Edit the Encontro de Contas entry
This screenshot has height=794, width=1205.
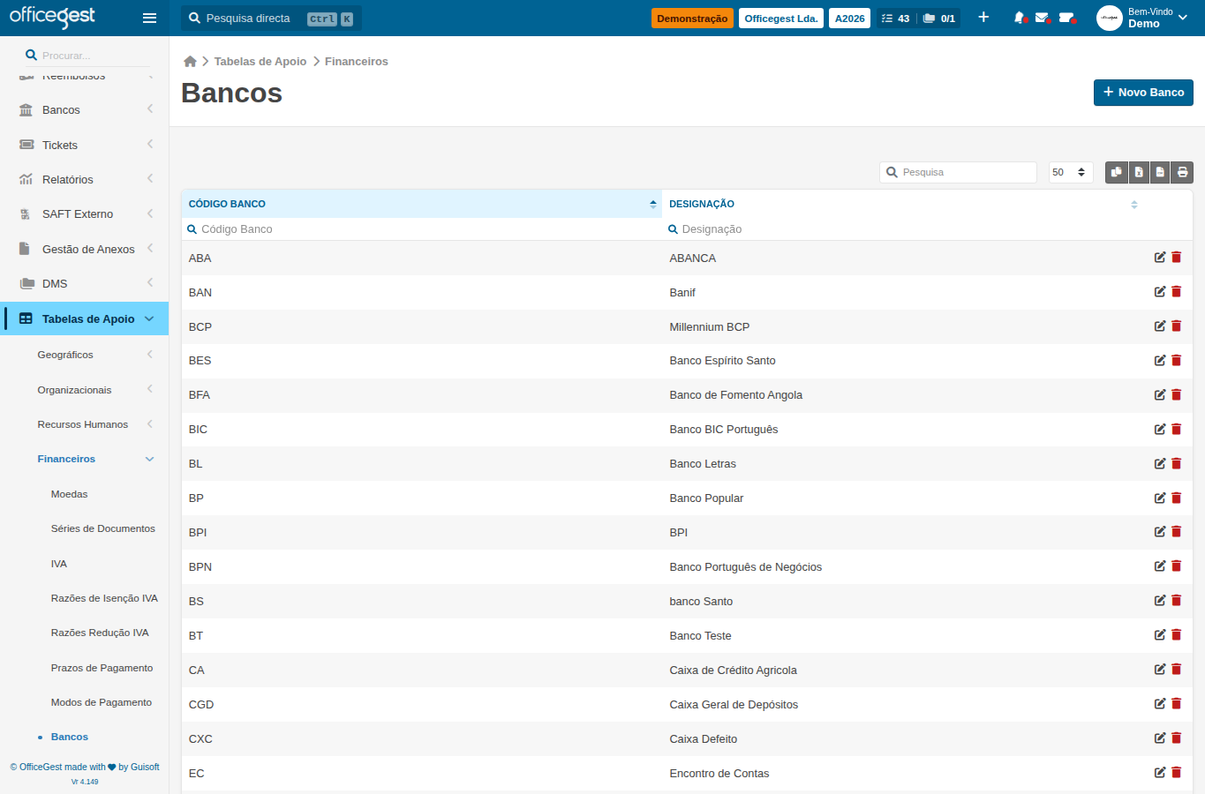coord(1160,773)
